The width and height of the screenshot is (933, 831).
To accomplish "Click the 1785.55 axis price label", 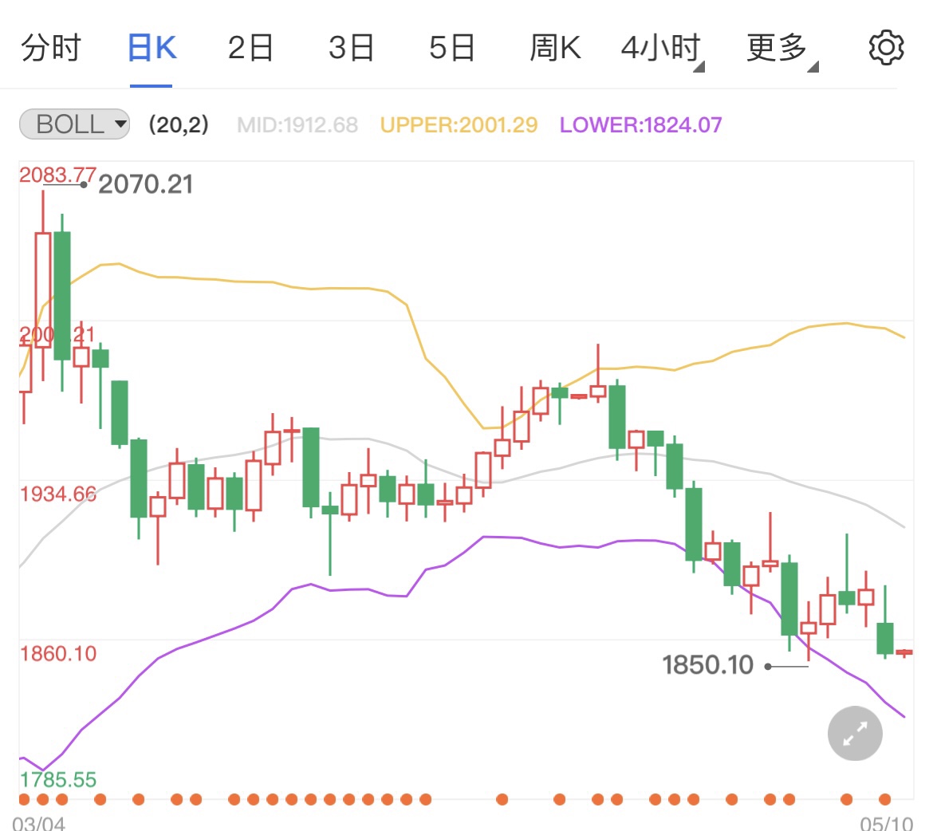I will 57,780.
